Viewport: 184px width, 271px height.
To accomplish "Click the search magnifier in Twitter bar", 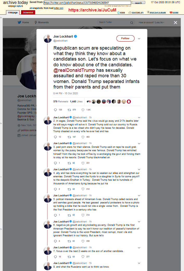I will pyautogui.click(x=132, y=23).
